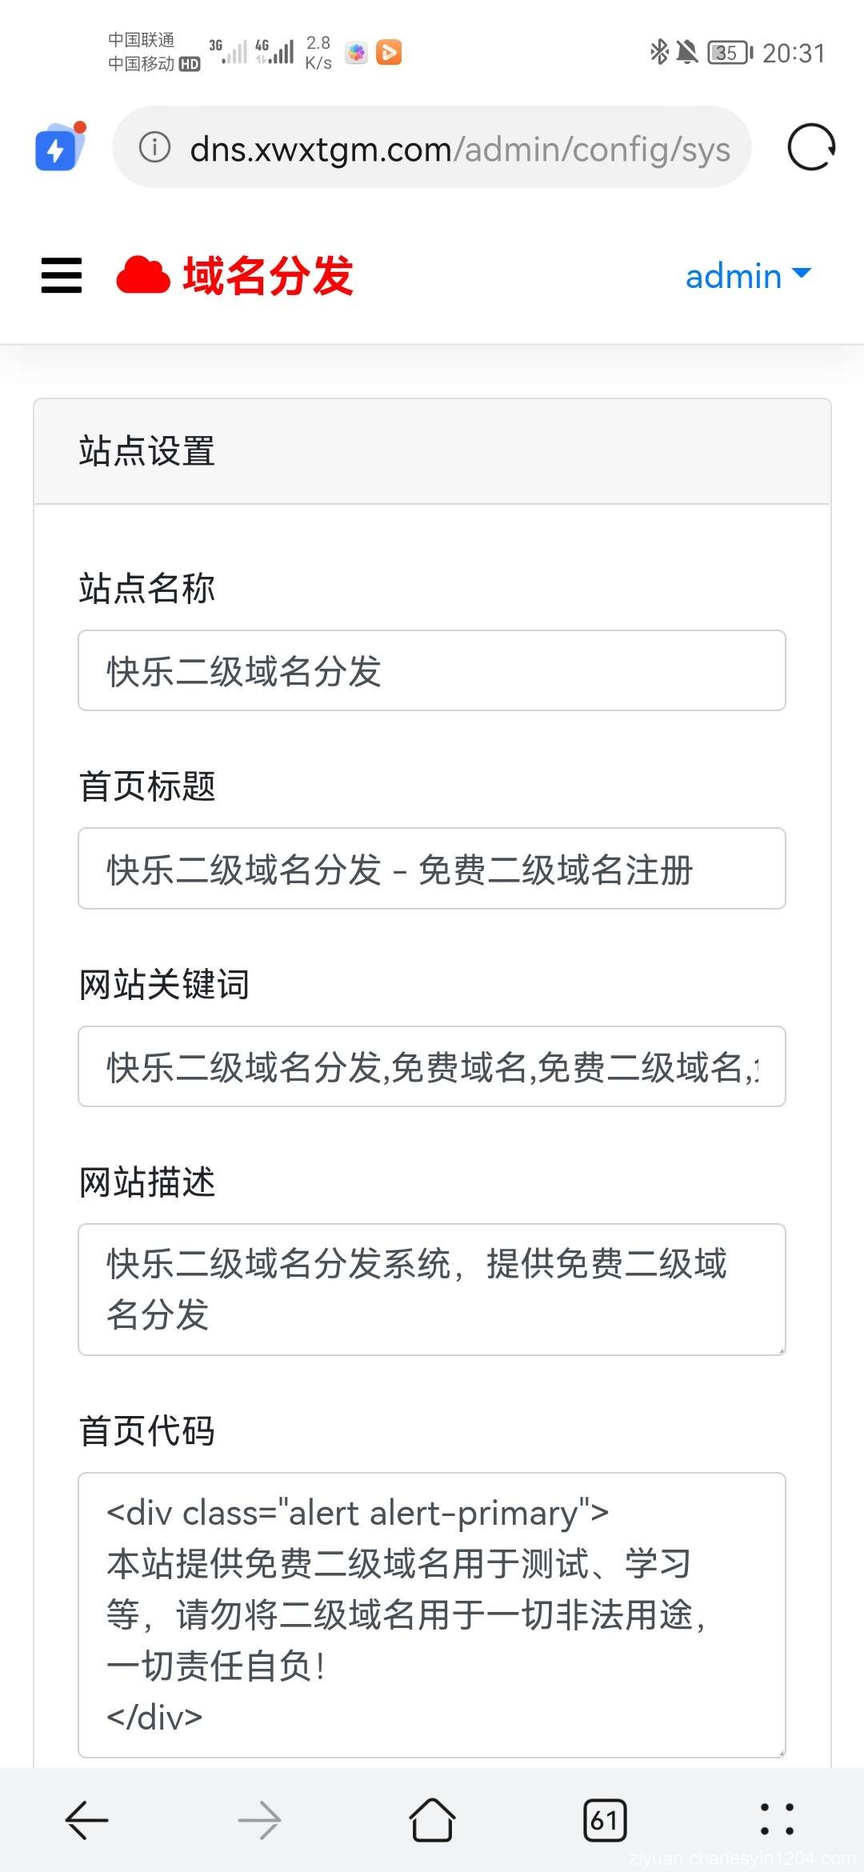Click the admin username link
This screenshot has width=864, height=1872.
coord(732,275)
